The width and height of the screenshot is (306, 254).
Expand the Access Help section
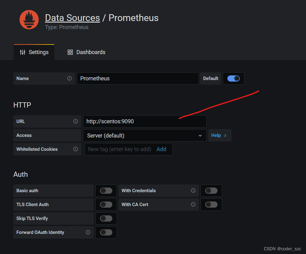coord(220,135)
